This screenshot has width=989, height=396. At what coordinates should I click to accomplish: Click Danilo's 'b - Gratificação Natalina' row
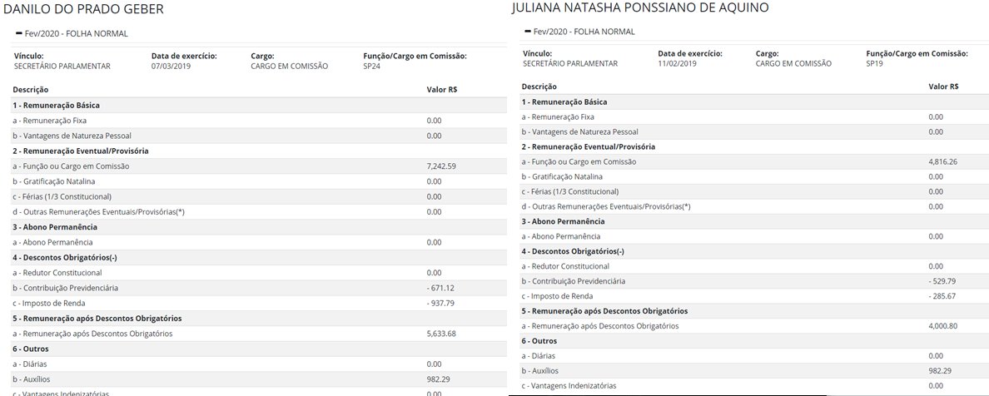tap(259, 181)
